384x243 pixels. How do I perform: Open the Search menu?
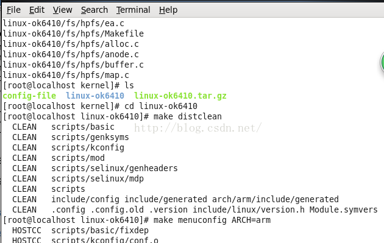94,10
